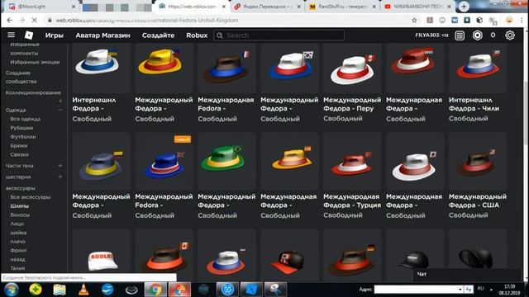This screenshot has height=297, width=529.
Task: Click the browser forward arrow
Action: [22, 20]
